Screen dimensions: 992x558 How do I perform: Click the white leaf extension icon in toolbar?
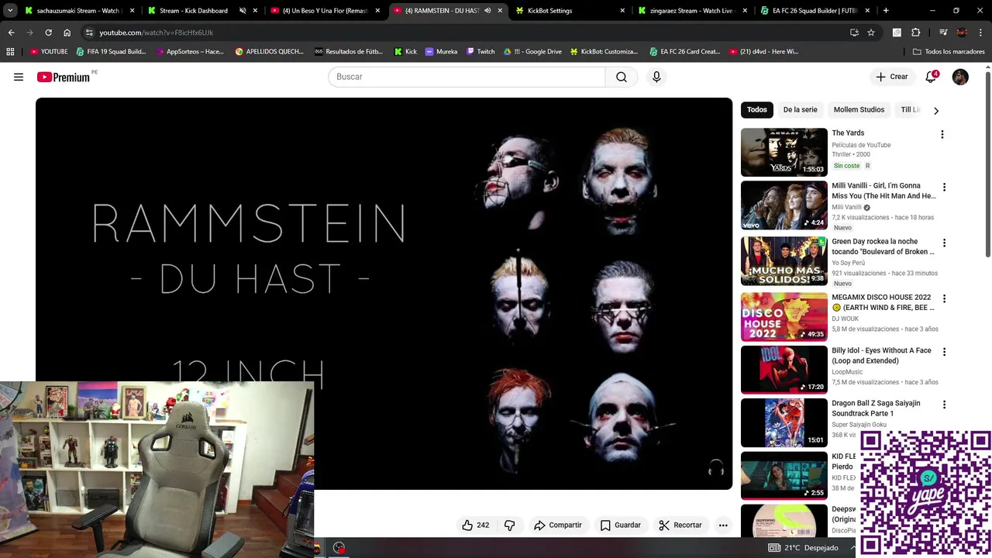pos(897,33)
